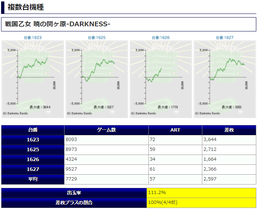Select the graph showing 最大値 3644
Viewport: 257px width, 209px height.
coord(33,79)
